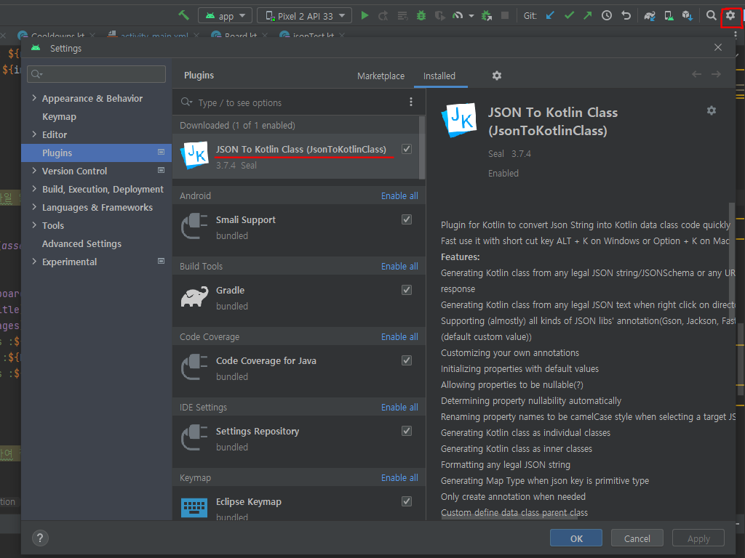Click the Git Commit green checkmark
The width and height of the screenshot is (745, 558).
click(x=569, y=16)
